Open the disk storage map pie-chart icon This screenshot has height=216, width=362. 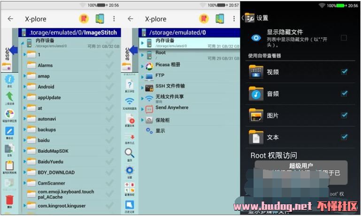[9, 115]
